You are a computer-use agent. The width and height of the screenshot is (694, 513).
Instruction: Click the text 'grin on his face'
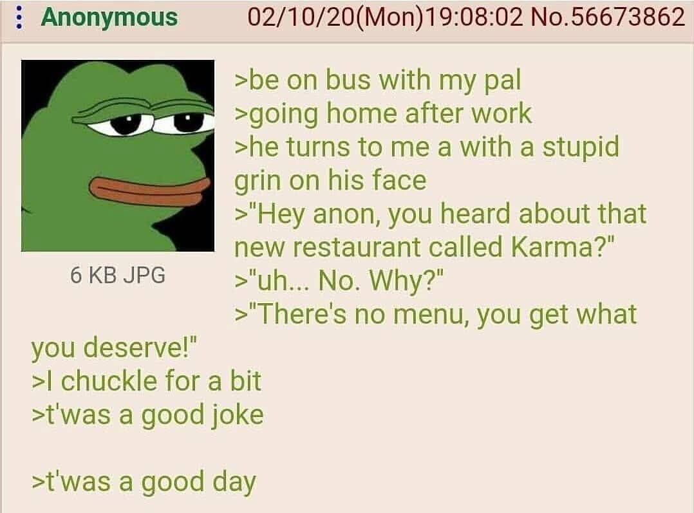pos(331,181)
